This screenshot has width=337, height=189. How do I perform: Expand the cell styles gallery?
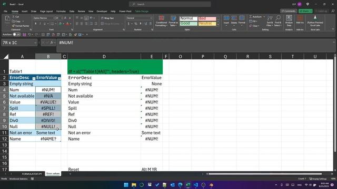[218, 25]
